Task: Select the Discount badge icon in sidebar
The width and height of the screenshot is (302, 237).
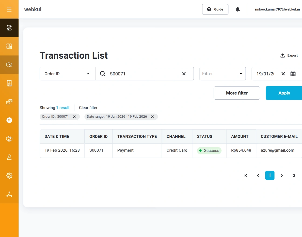Action: tap(9, 120)
